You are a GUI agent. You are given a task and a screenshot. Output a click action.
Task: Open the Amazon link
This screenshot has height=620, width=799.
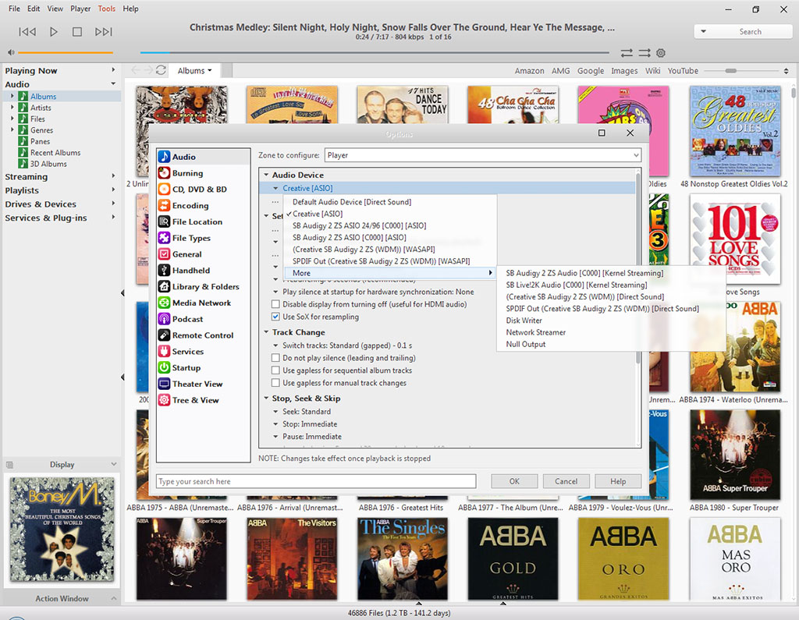[x=529, y=71]
